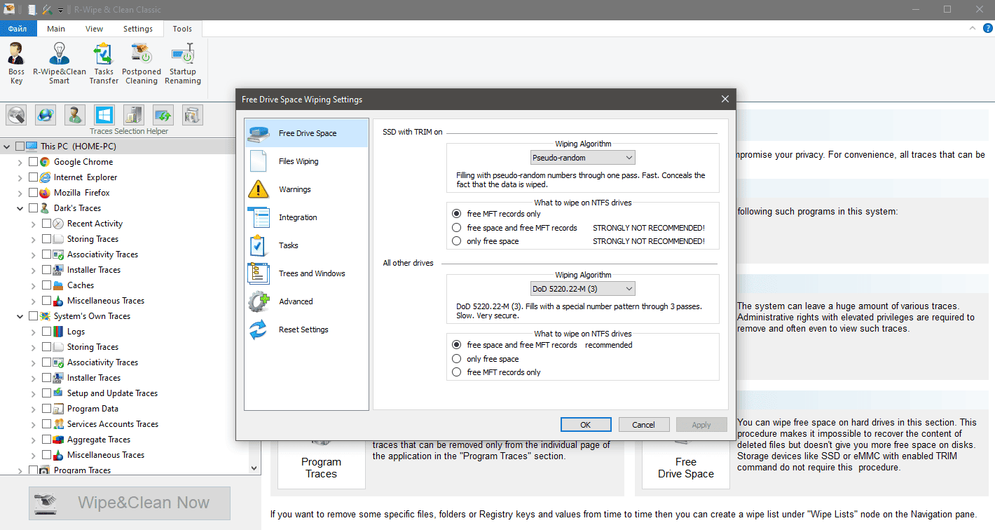Select Files Wiping icon in dialog sidebar

pos(258,161)
